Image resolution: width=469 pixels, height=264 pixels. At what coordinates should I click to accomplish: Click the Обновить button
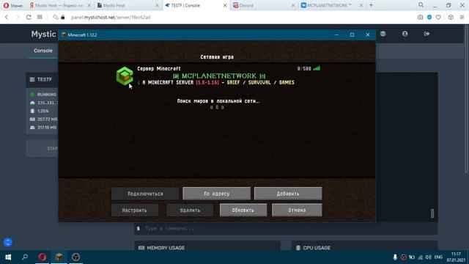point(243,210)
